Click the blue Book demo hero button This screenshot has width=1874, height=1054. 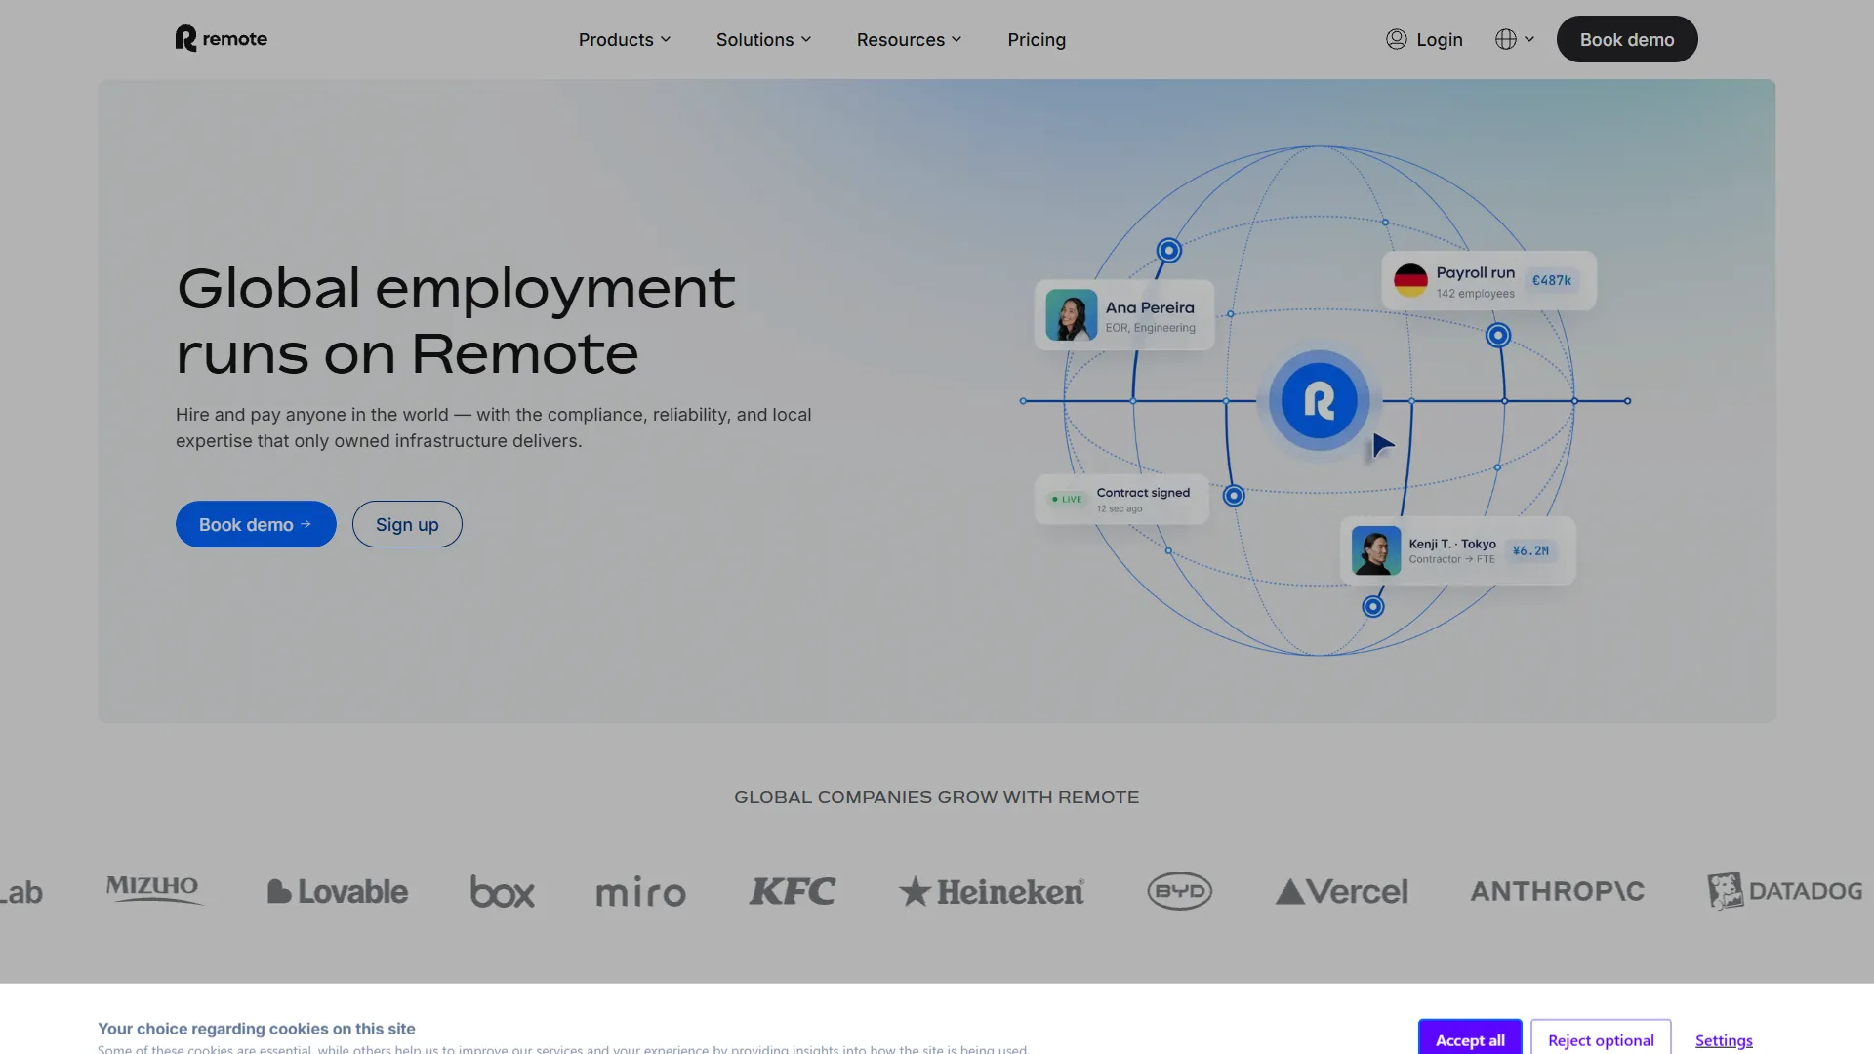click(256, 524)
